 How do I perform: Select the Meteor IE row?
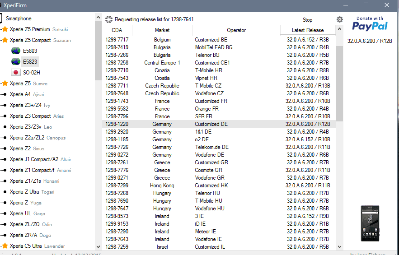[219, 232]
